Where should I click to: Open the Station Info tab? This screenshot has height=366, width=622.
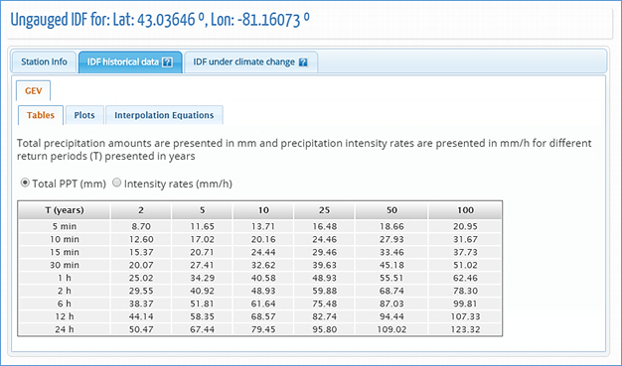point(44,62)
